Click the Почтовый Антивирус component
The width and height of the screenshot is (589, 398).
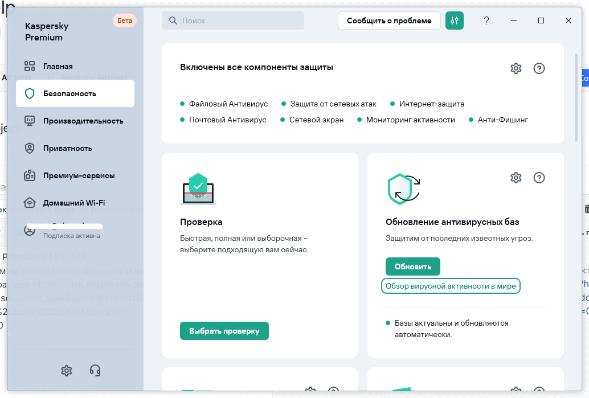click(x=223, y=120)
